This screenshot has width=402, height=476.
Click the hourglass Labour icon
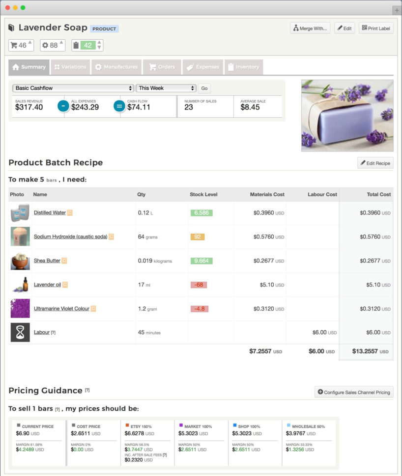click(20, 332)
